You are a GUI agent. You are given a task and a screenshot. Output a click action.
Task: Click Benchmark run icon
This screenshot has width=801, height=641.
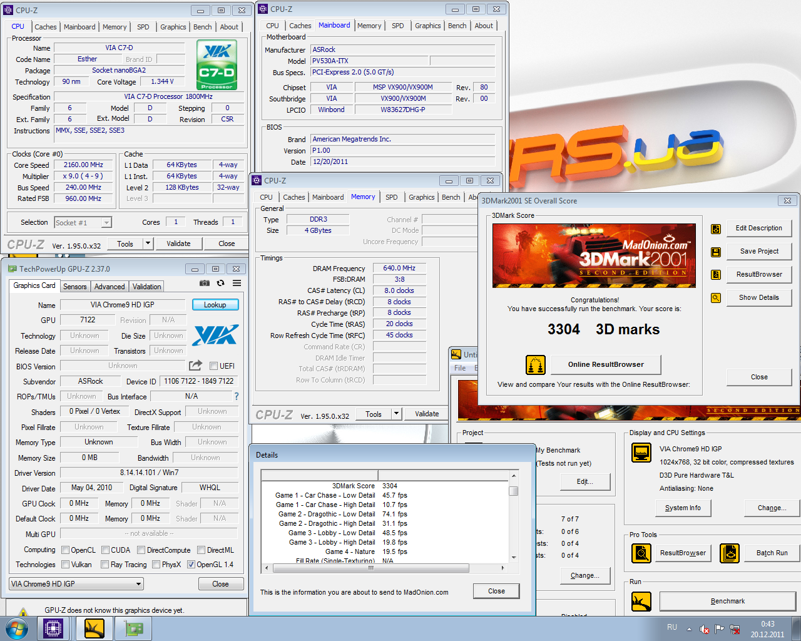point(641,602)
